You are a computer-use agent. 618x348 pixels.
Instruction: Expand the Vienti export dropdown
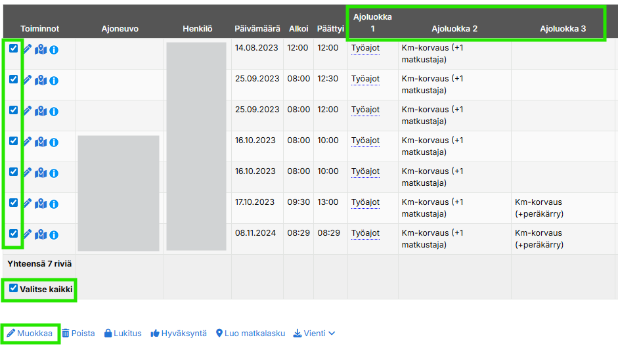[314, 334]
